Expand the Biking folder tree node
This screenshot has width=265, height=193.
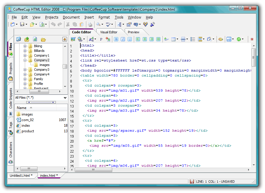tap(25, 46)
